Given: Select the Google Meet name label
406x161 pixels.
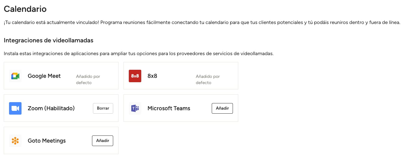Looking at the screenshot, I should tap(44, 76).
